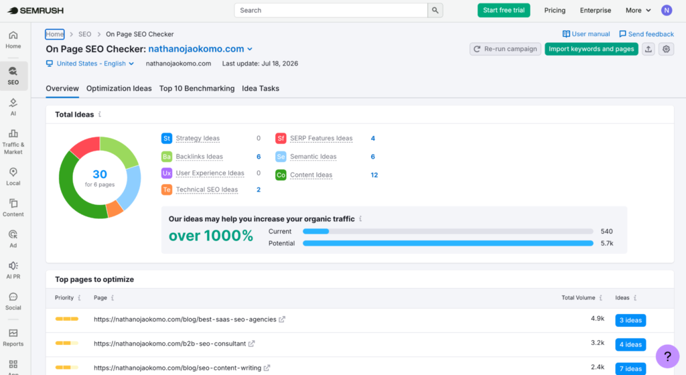
Task: Click the Semrush logo
Action: 36,11
